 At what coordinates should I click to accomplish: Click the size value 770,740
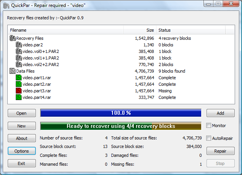(x=146, y=65)
